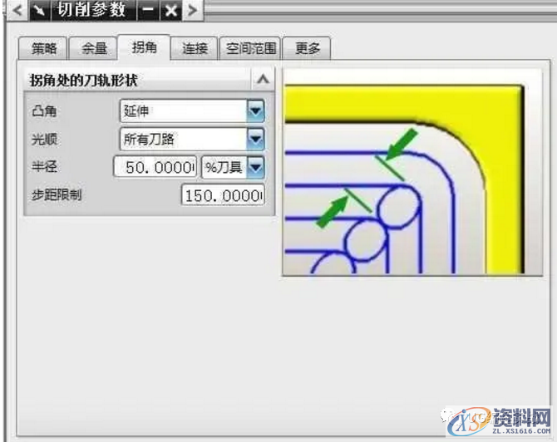Click the 凸角 label
The image size is (557, 442).
click(x=44, y=111)
